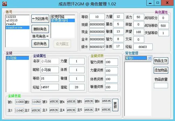Click the 文采 input field
The image size is (175, 121).
tap(139, 40)
